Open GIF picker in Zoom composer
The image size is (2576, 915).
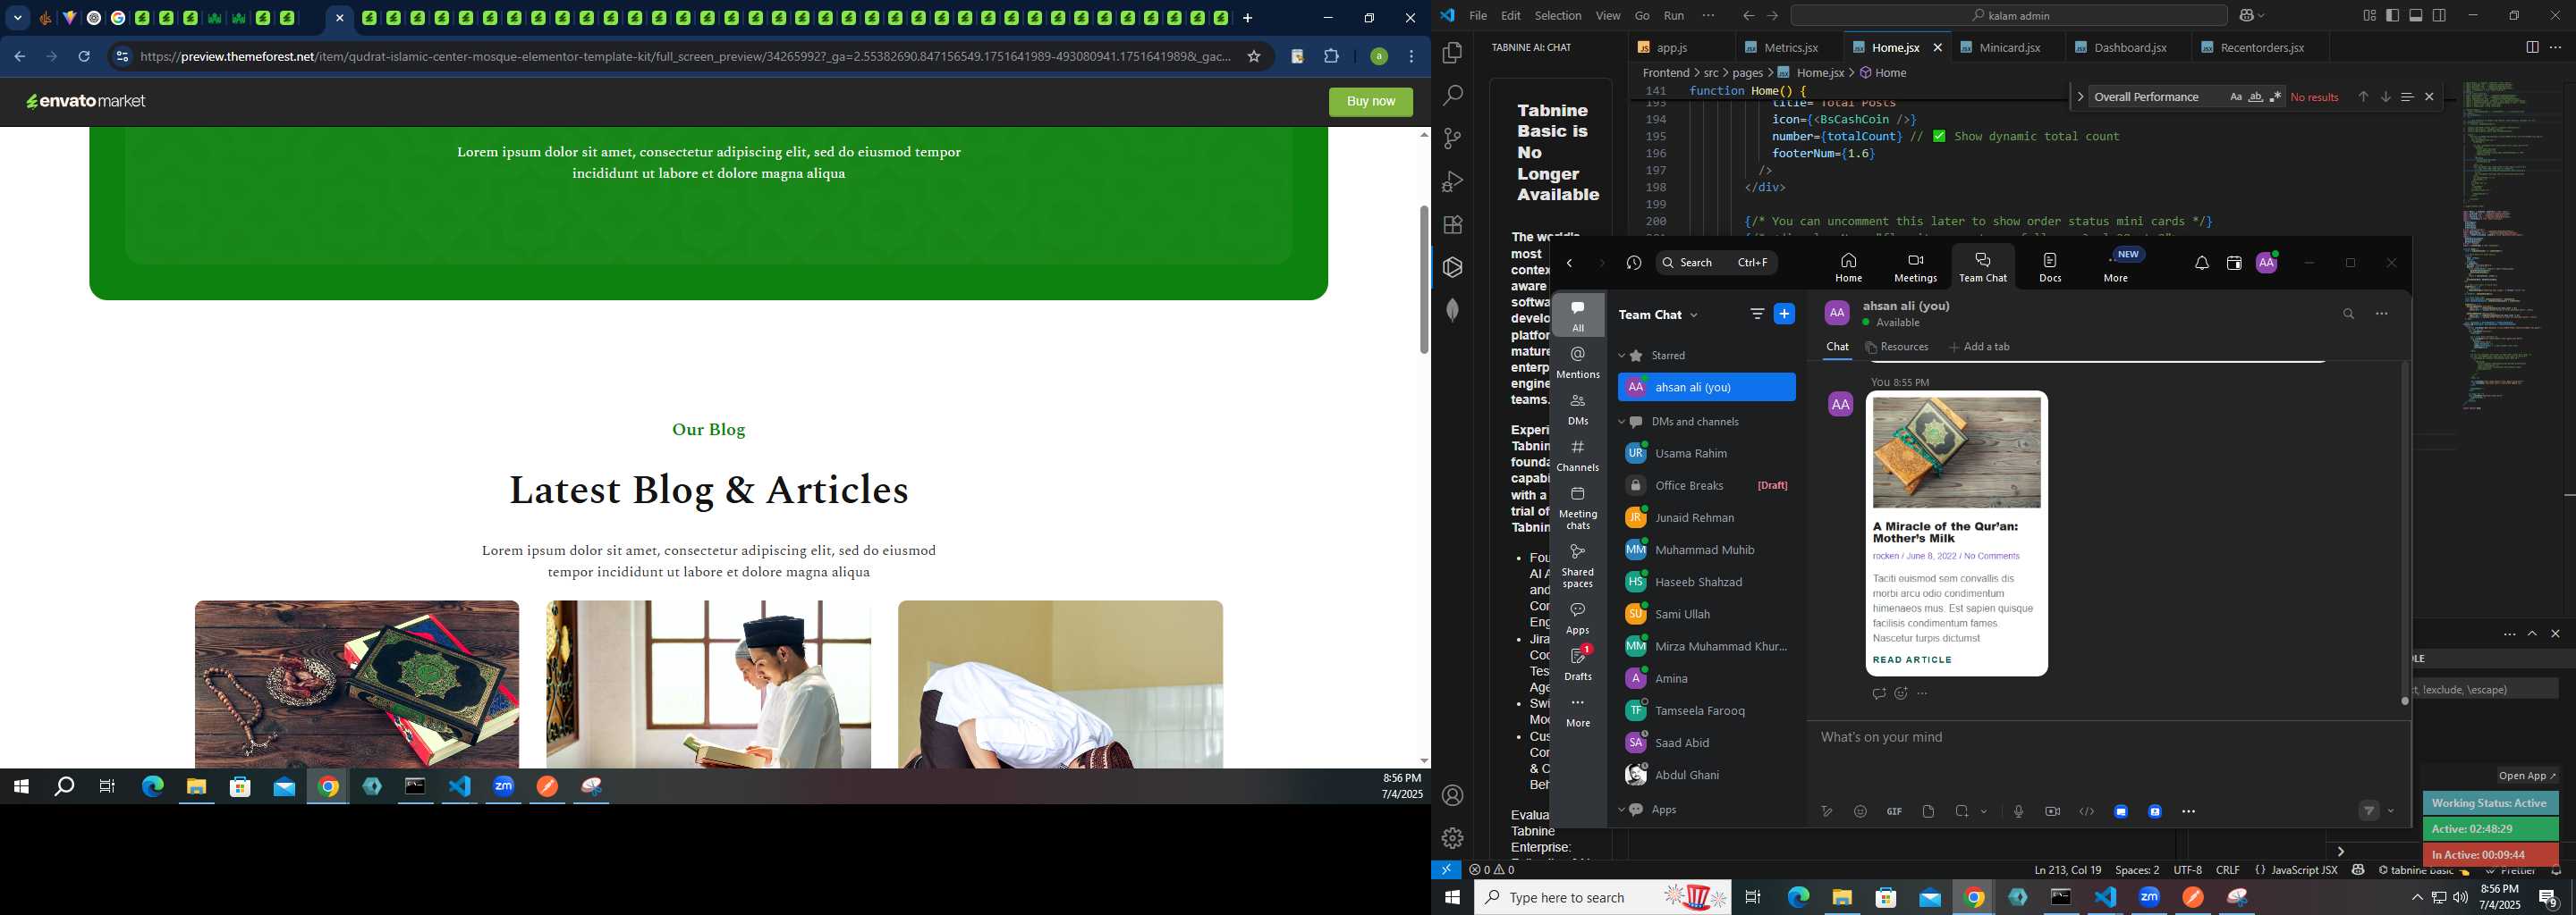point(1894,811)
